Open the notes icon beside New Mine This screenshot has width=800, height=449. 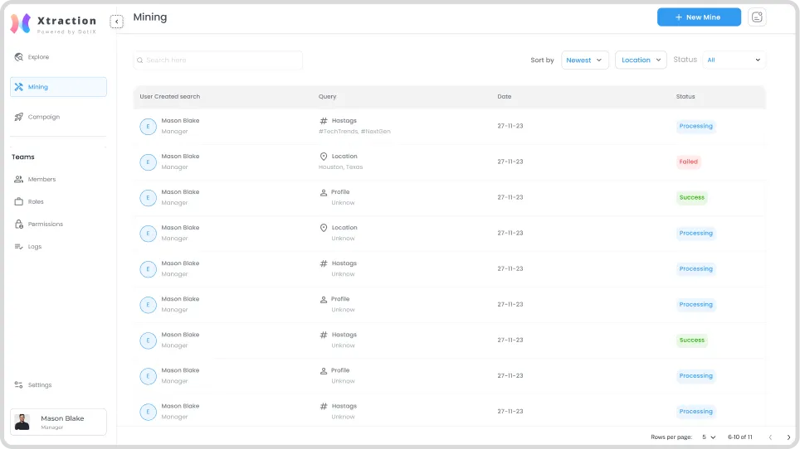pos(757,17)
